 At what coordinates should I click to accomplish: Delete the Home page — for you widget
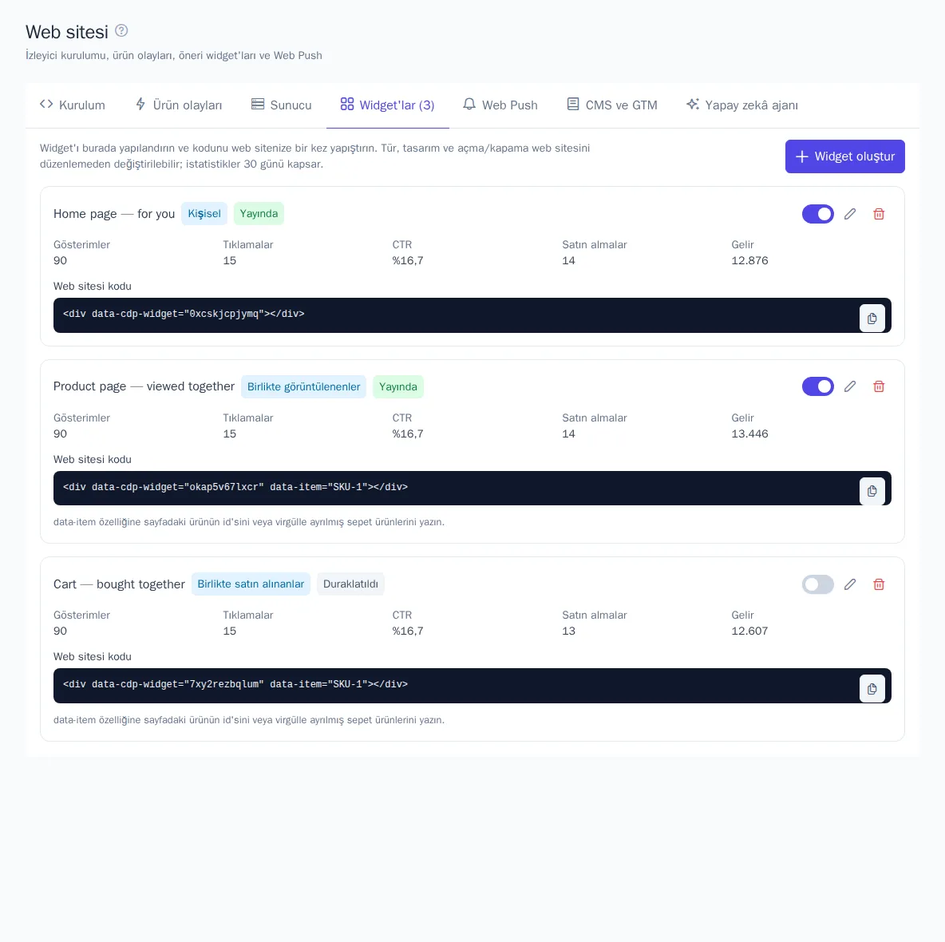click(879, 214)
